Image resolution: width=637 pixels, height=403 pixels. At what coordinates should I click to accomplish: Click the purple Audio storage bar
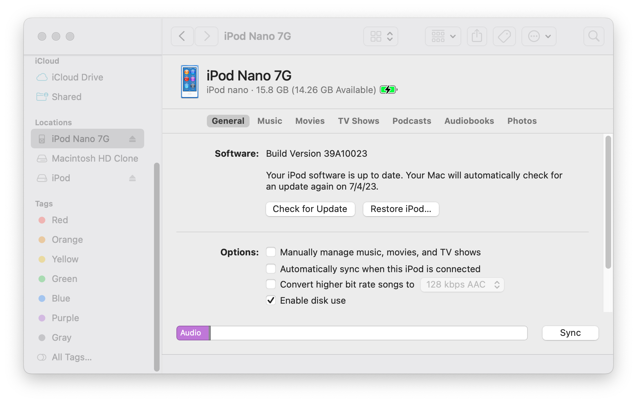pyautogui.click(x=192, y=333)
